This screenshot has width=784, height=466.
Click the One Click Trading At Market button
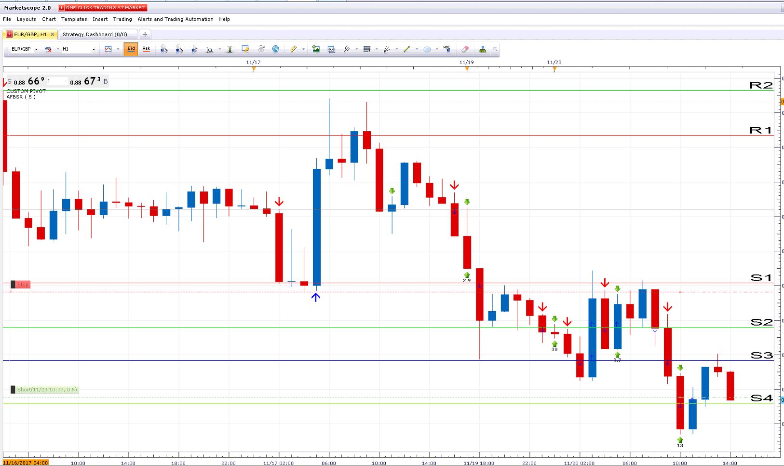point(102,8)
